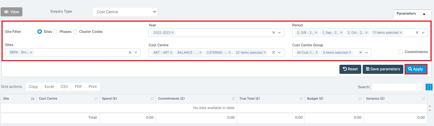Sort table by Site column

tap(33, 99)
